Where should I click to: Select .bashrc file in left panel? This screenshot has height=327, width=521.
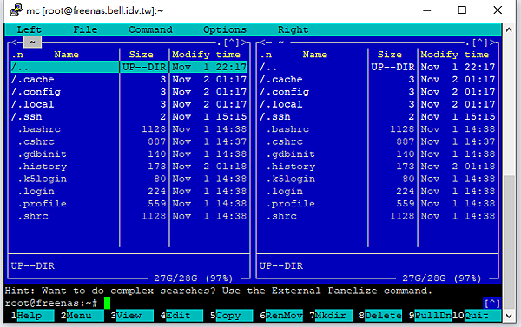[x=129, y=129]
